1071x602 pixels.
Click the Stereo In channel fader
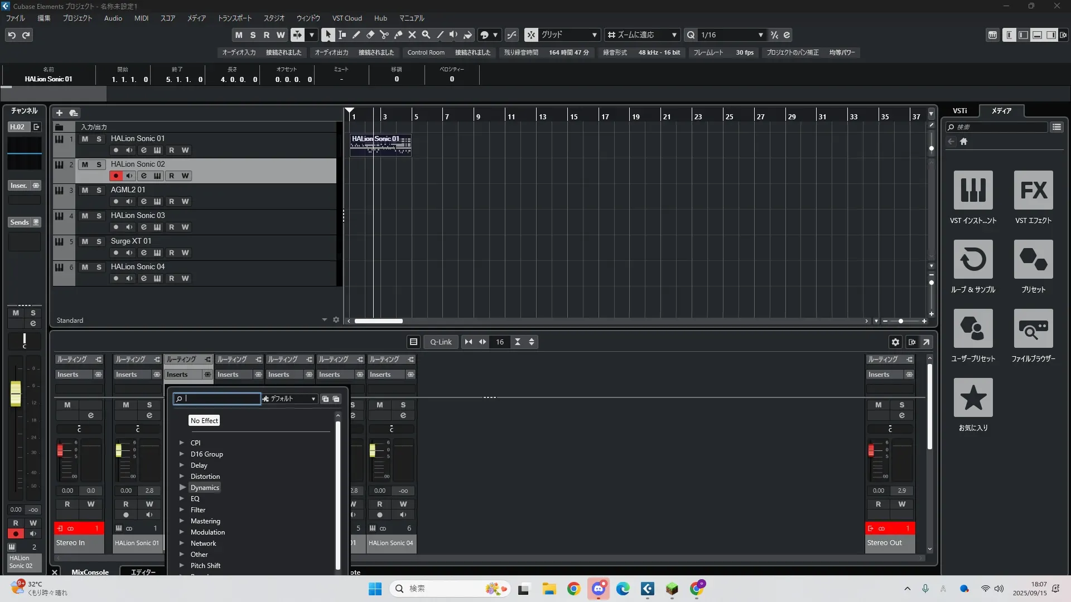60,450
